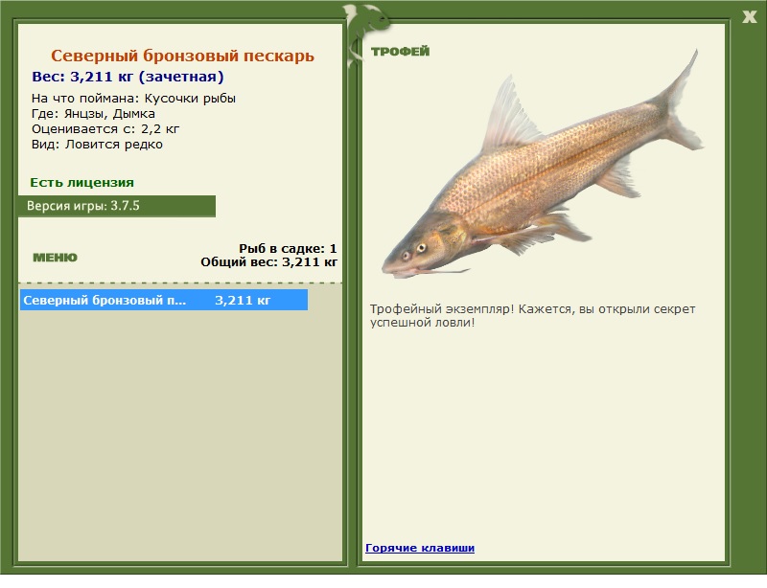Screen dimensions: 767x588
Task: Select Северный бронзовый пескарь in the fish list
Action: 105,300
